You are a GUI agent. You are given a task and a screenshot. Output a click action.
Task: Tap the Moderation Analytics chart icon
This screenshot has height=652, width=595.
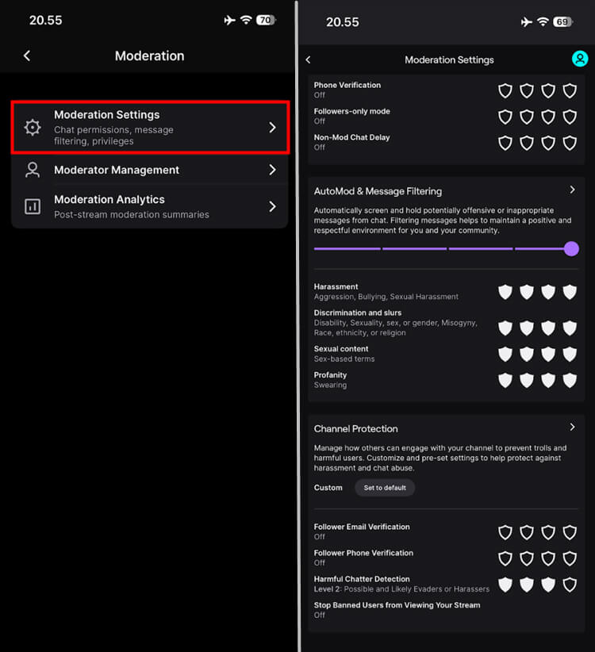pyautogui.click(x=32, y=206)
